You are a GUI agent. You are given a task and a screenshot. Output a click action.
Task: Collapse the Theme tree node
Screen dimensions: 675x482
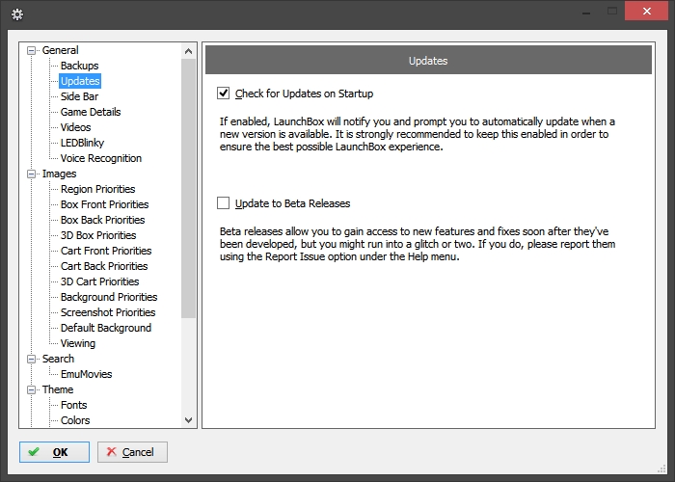(31, 389)
